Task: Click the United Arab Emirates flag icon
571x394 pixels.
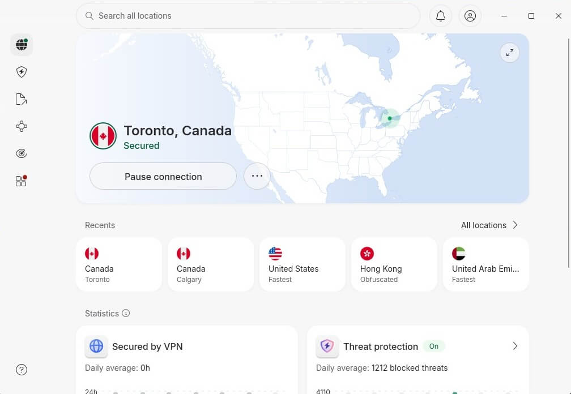Action: pos(459,254)
